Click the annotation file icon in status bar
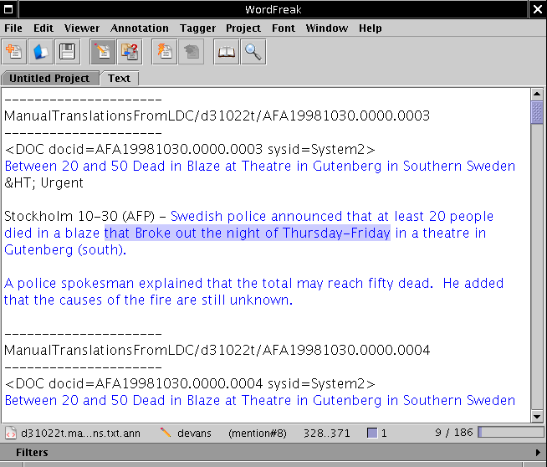547x467 pixels. click(x=11, y=433)
